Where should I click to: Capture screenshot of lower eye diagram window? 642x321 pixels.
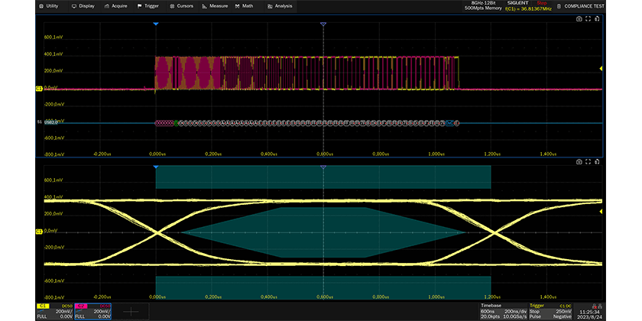coord(579,161)
